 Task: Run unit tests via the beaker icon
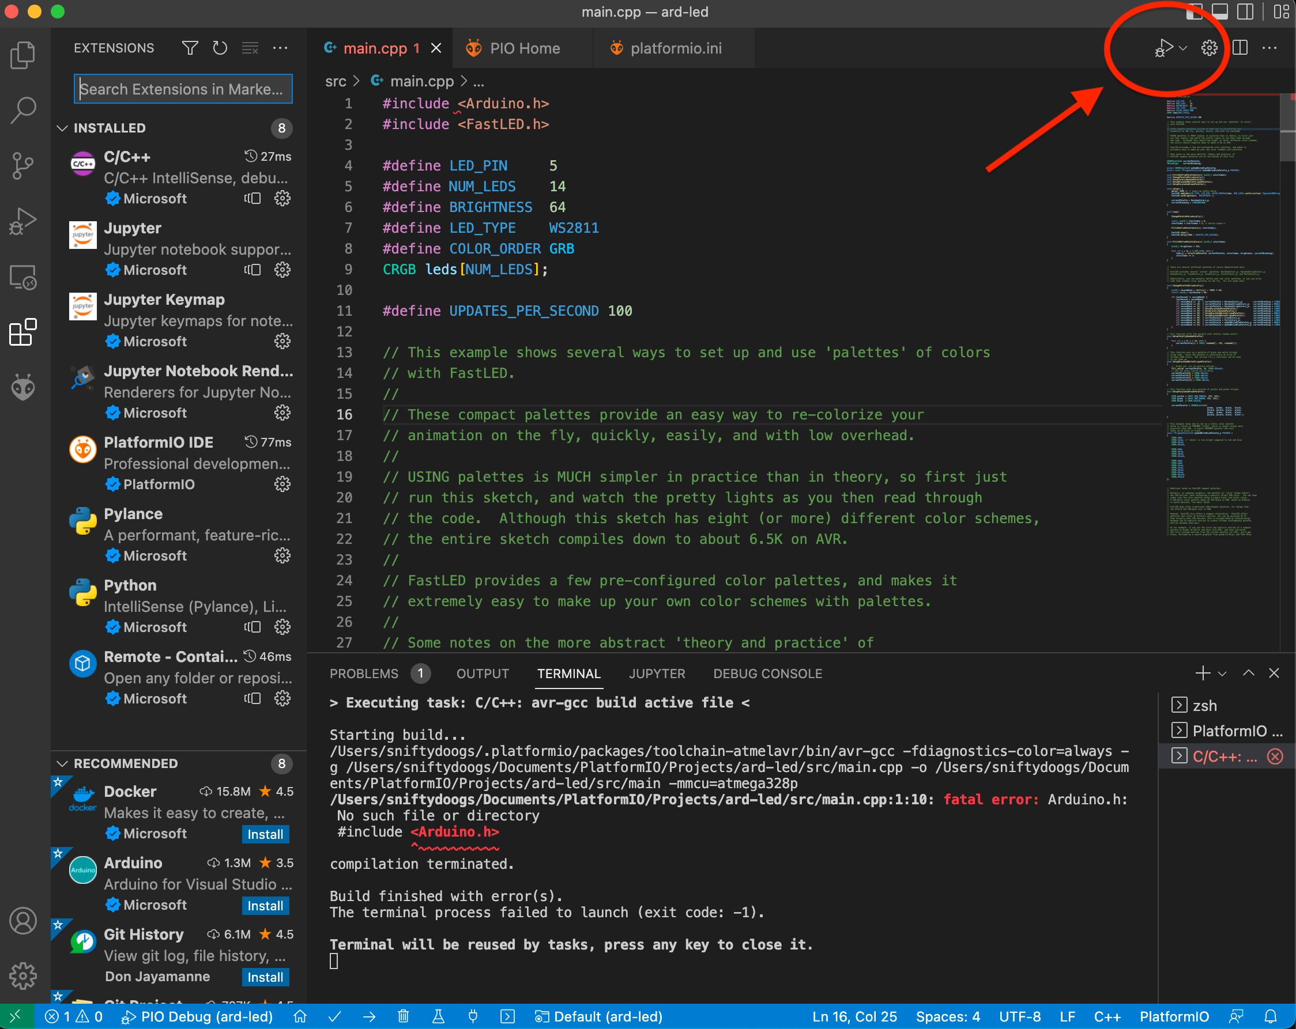438,1016
